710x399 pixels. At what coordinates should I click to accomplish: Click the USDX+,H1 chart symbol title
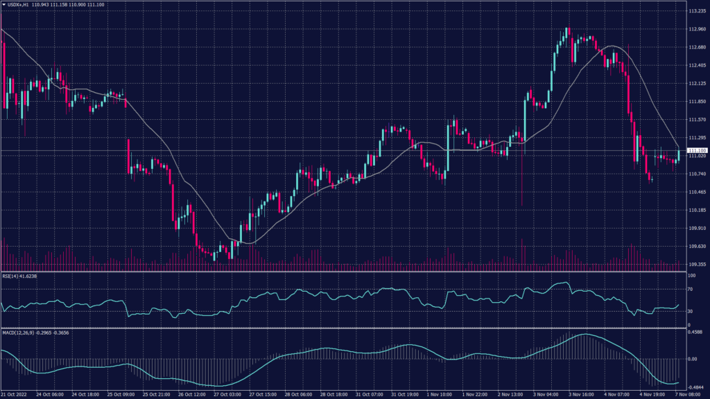pyautogui.click(x=18, y=6)
